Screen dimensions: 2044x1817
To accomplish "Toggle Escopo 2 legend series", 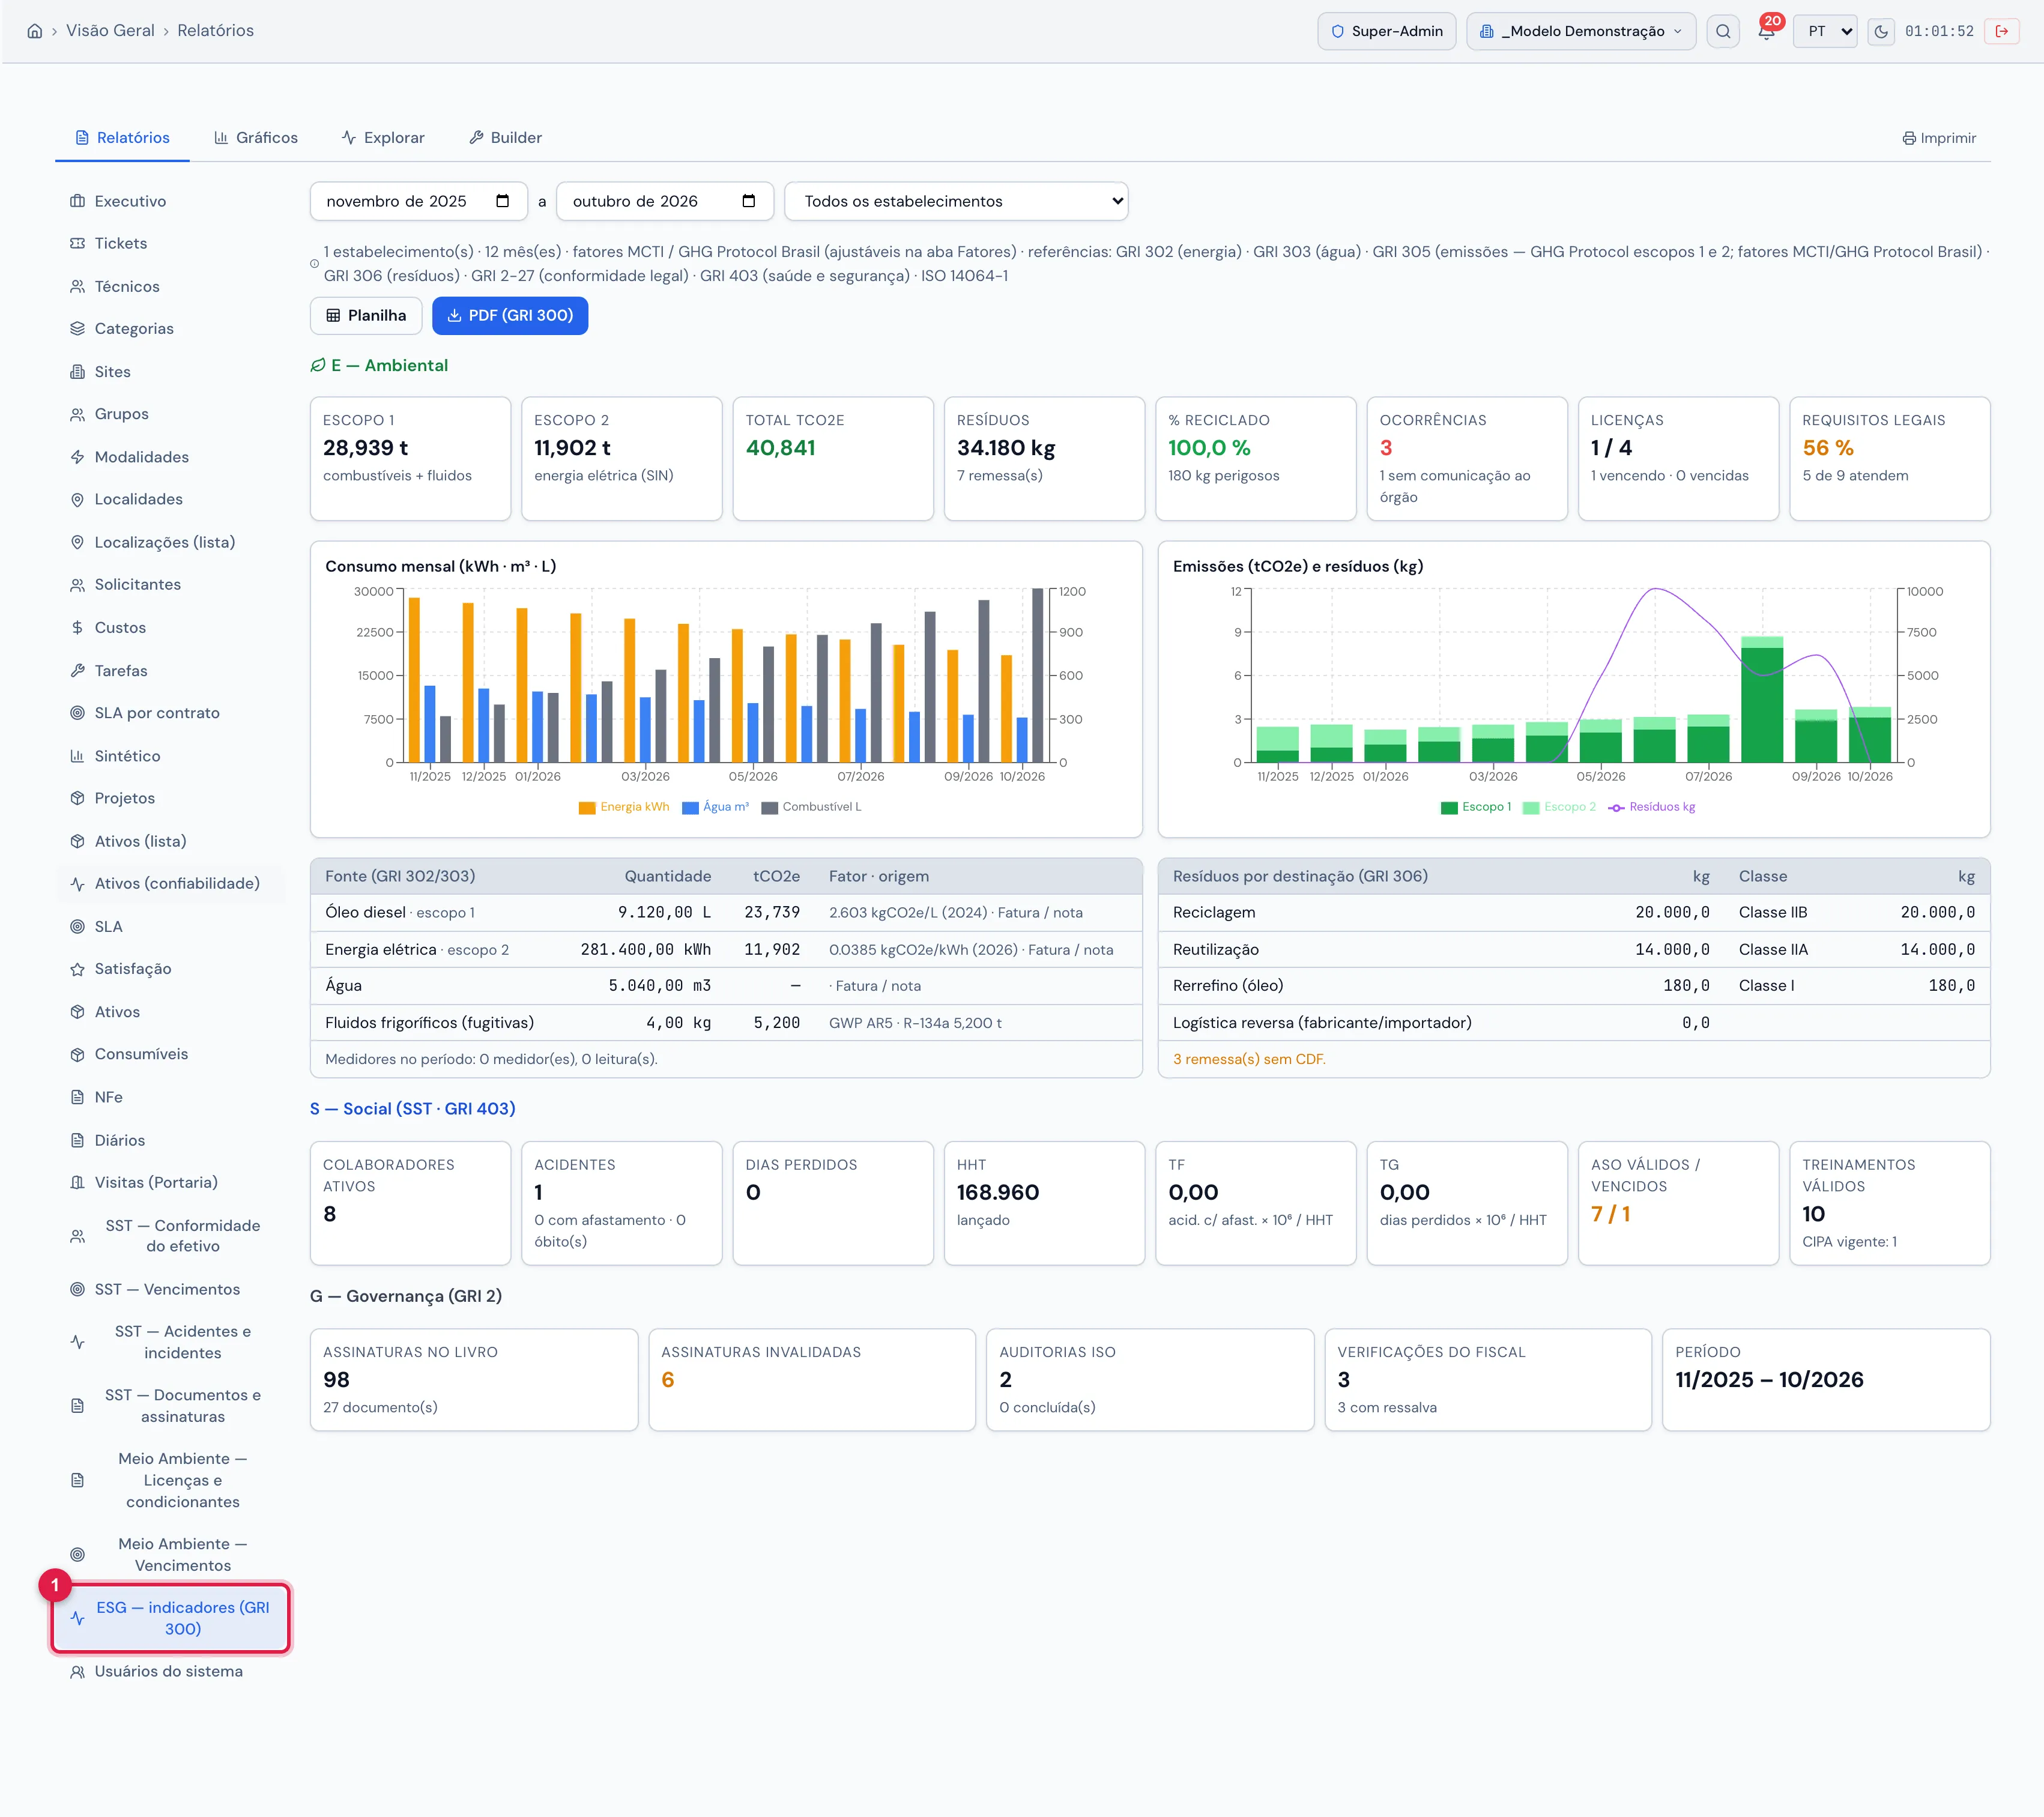I will click(1559, 807).
